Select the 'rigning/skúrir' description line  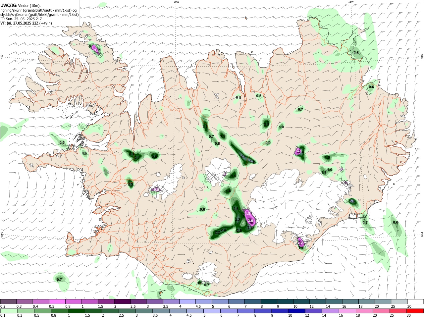pyautogui.click(x=38, y=10)
